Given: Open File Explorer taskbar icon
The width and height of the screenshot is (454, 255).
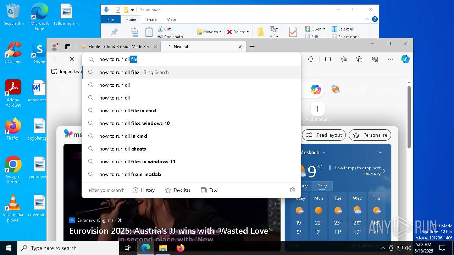Looking at the screenshot, I should [x=163, y=248].
